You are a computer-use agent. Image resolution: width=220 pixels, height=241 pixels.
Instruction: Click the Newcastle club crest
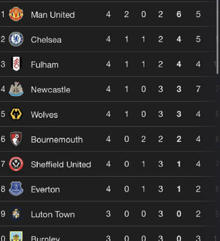coord(16,89)
